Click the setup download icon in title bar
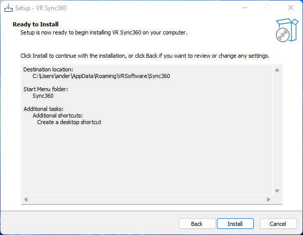This screenshot has height=235, width=303. 9,8
